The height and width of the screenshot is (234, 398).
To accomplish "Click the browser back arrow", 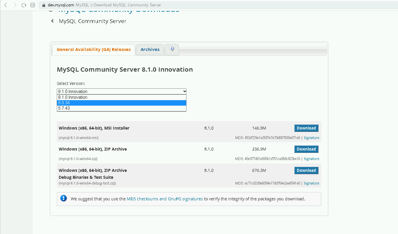I will [x=6, y=5].
